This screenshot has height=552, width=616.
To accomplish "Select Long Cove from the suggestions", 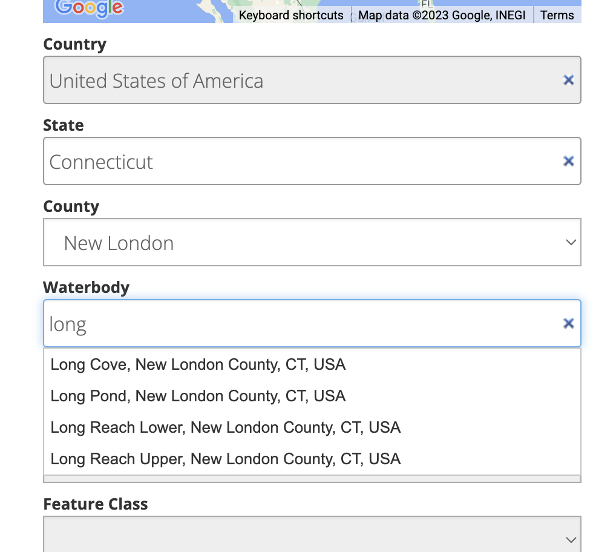I will [x=198, y=365].
